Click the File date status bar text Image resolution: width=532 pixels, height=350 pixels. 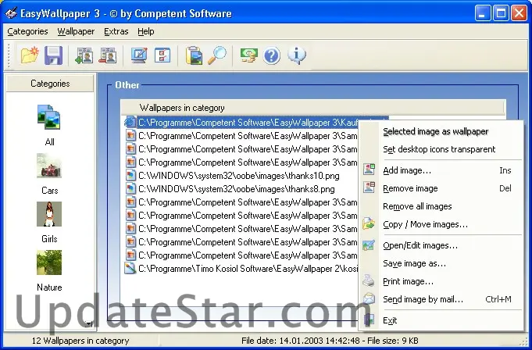(x=330, y=341)
